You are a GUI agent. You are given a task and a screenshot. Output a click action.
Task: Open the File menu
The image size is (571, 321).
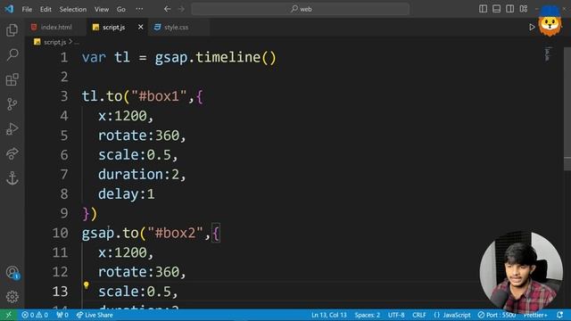click(27, 9)
